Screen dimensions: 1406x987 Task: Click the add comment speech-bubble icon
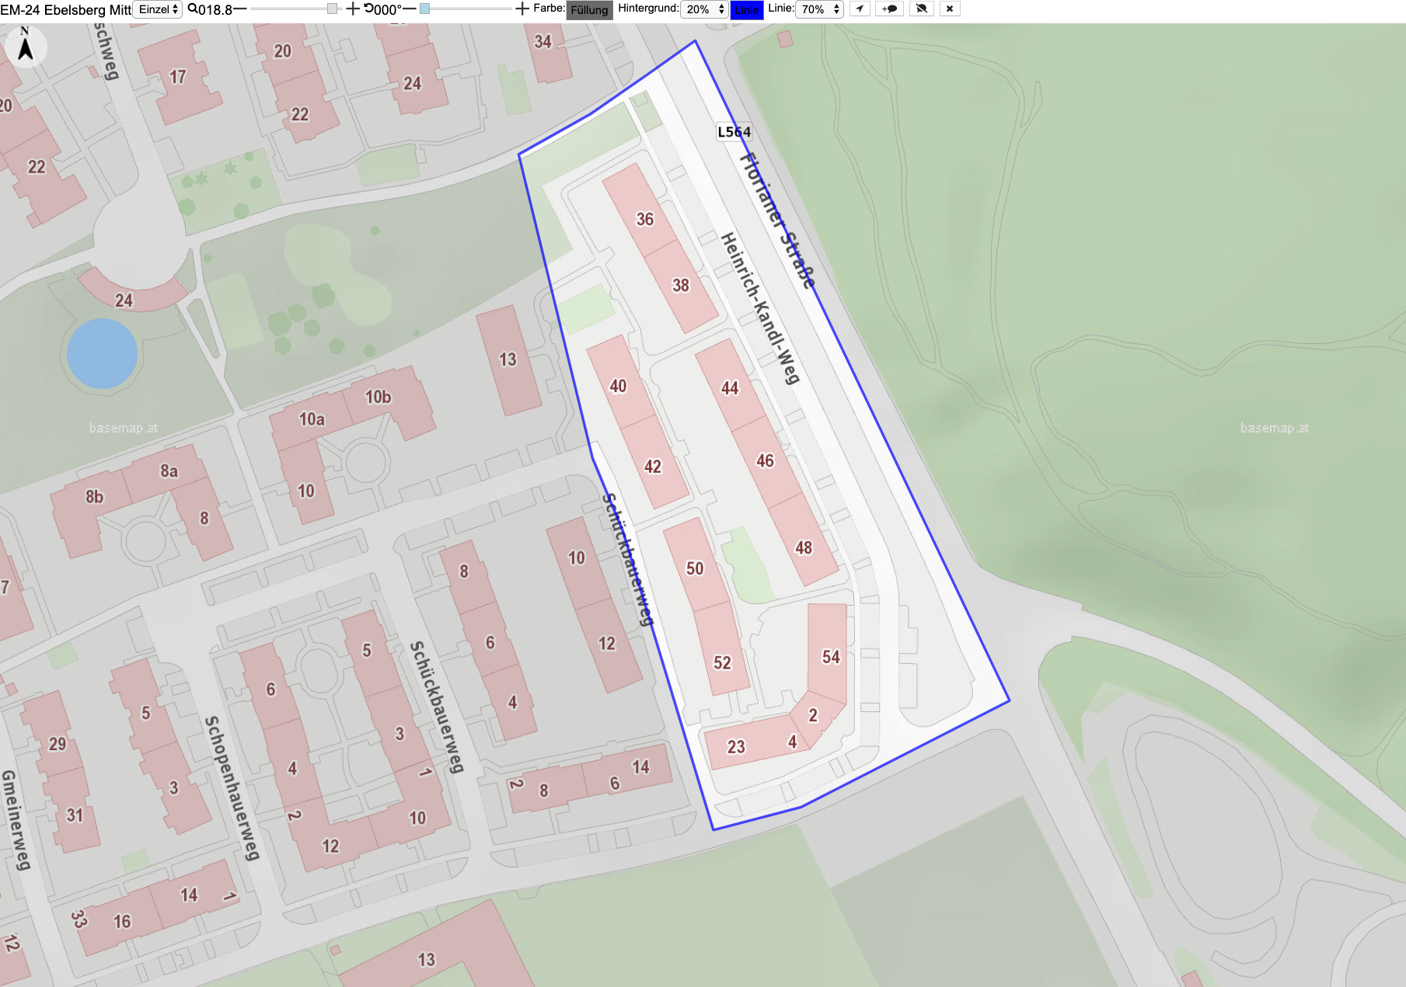(890, 9)
